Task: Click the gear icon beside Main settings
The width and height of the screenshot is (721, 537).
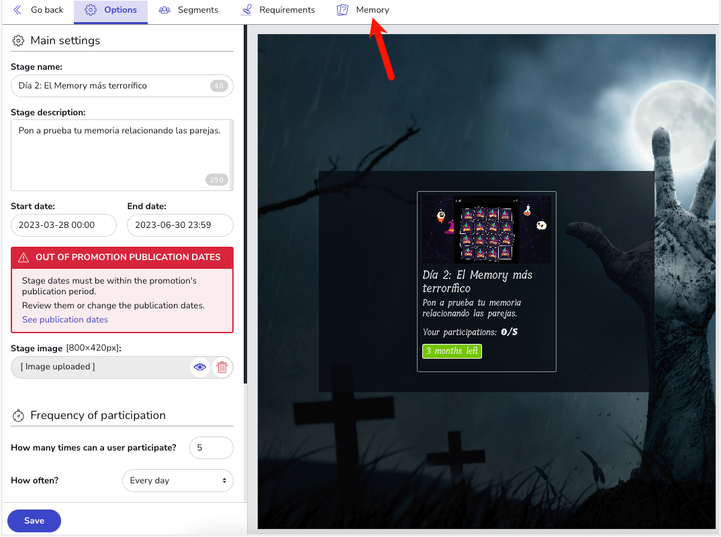Action: (18, 40)
